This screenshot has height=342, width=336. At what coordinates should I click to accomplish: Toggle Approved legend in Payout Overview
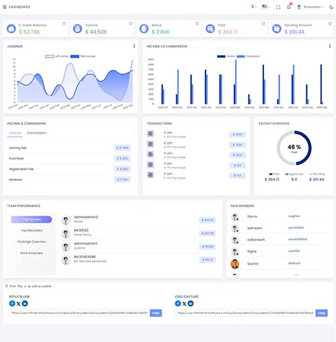[294, 174]
